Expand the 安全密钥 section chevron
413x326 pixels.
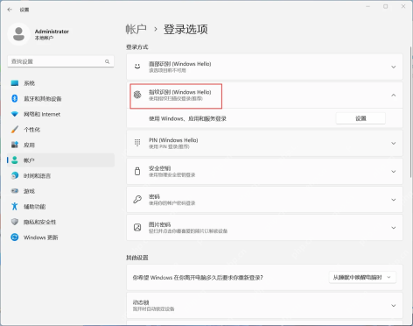pos(394,172)
